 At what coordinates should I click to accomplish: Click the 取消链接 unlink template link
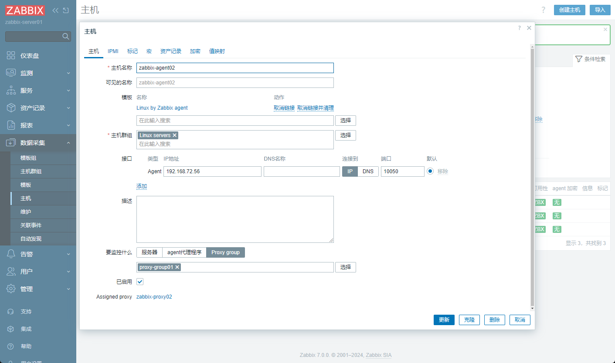click(284, 108)
